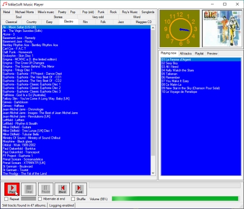Select the Playing now tab
This screenshot has height=209, width=244.
(x=169, y=53)
